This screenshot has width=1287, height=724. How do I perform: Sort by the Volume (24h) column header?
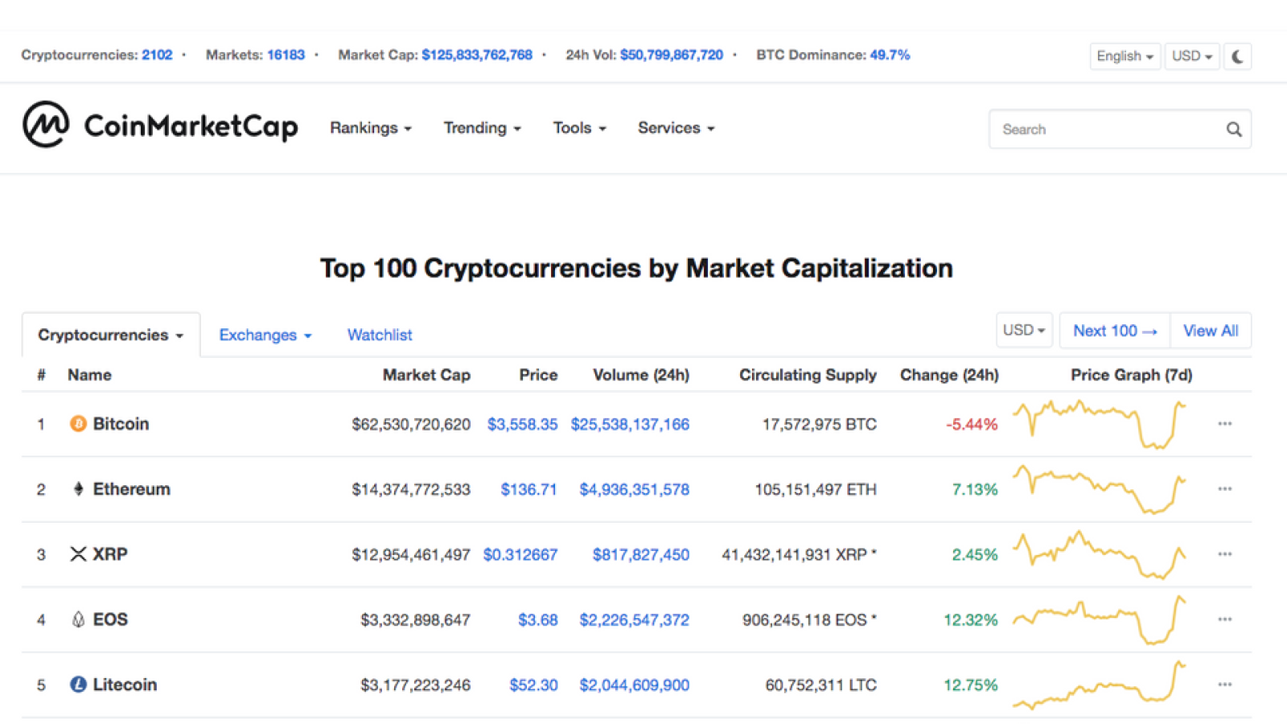click(x=641, y=375)
